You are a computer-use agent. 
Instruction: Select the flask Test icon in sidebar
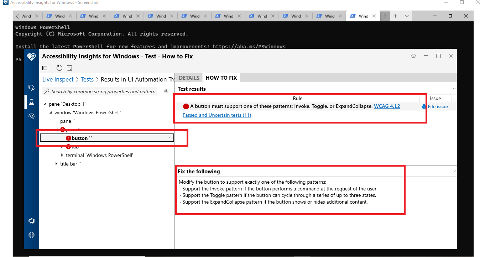[31, 102]
